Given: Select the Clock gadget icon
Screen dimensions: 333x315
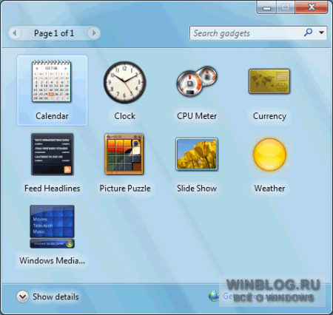Looking at the screenshot, I should click(124, 82).
